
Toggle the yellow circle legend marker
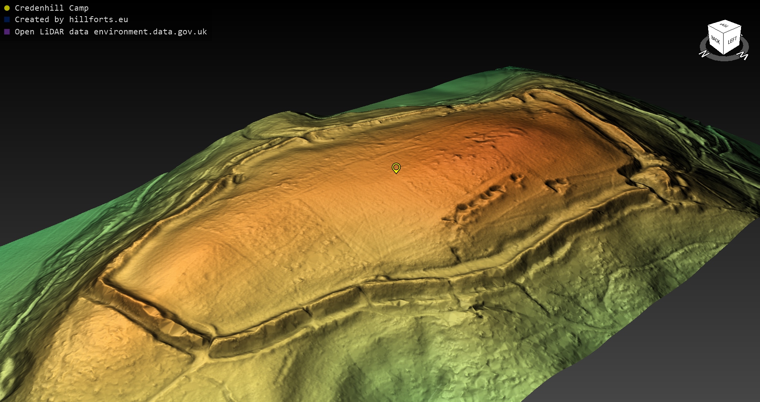tap(7, 8)
